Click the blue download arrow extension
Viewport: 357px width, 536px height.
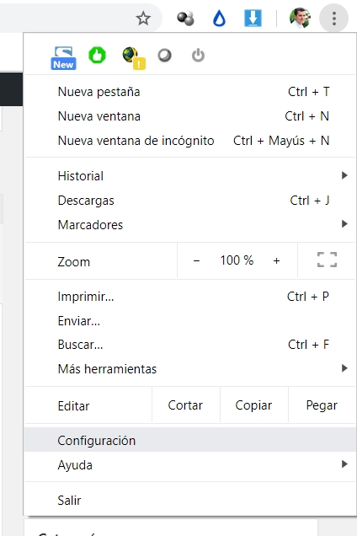tap(253, 18)
